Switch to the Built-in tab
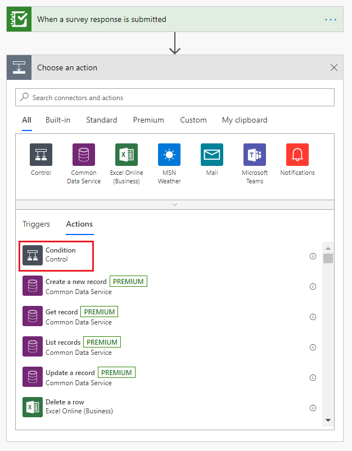352x451 pixels. [58, 120]
